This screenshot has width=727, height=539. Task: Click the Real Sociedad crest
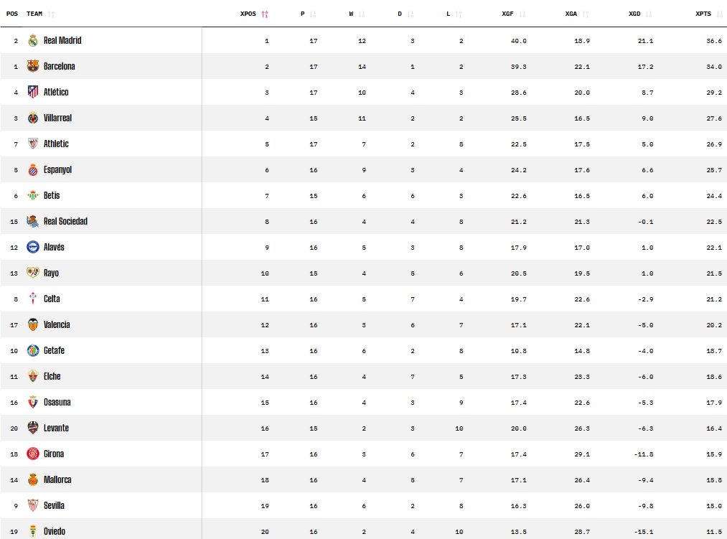pyautogui.click(x=32, y=221)
